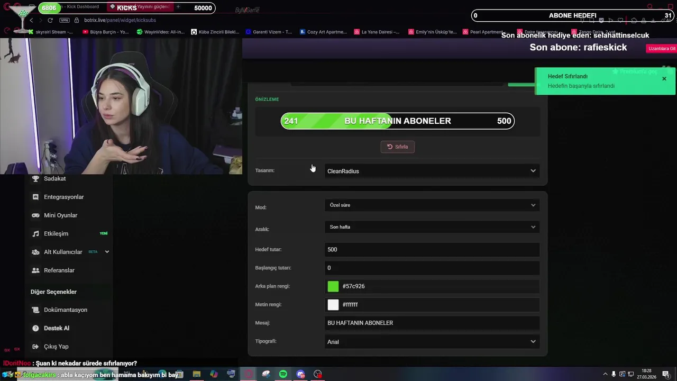
Task: Click the Alt Kullanıcılar people icon
Action: pyautogui.click(x=35, y=252)
